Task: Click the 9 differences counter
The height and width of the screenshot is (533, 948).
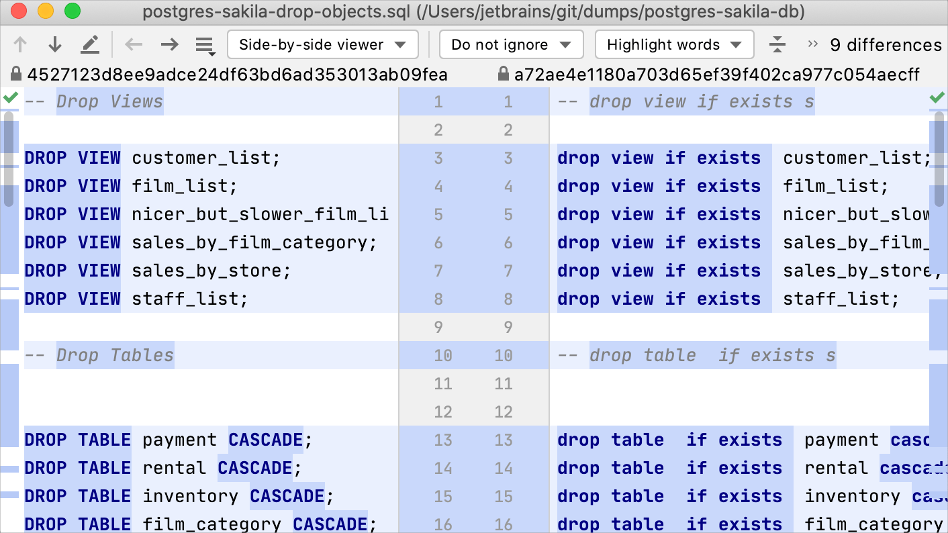Action: coord(887,44)
